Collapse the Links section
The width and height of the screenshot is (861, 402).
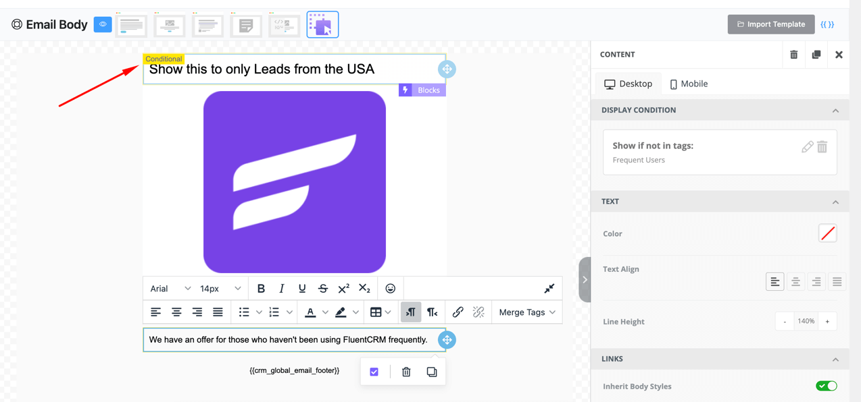835,360
